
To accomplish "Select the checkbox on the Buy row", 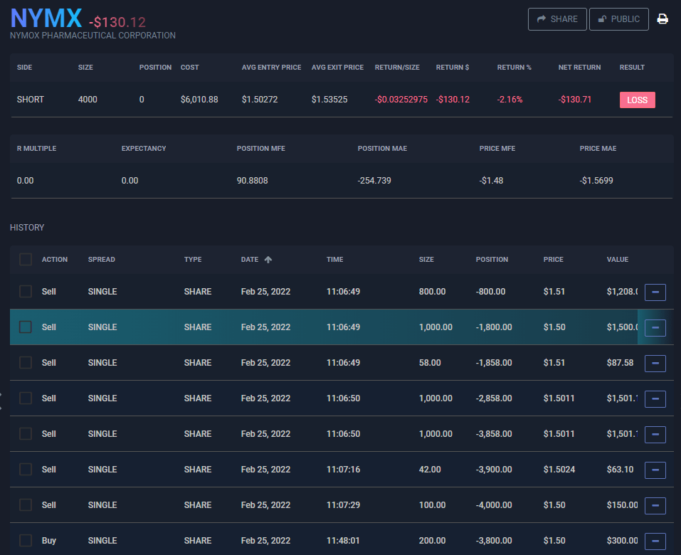I will coord(26,541).
